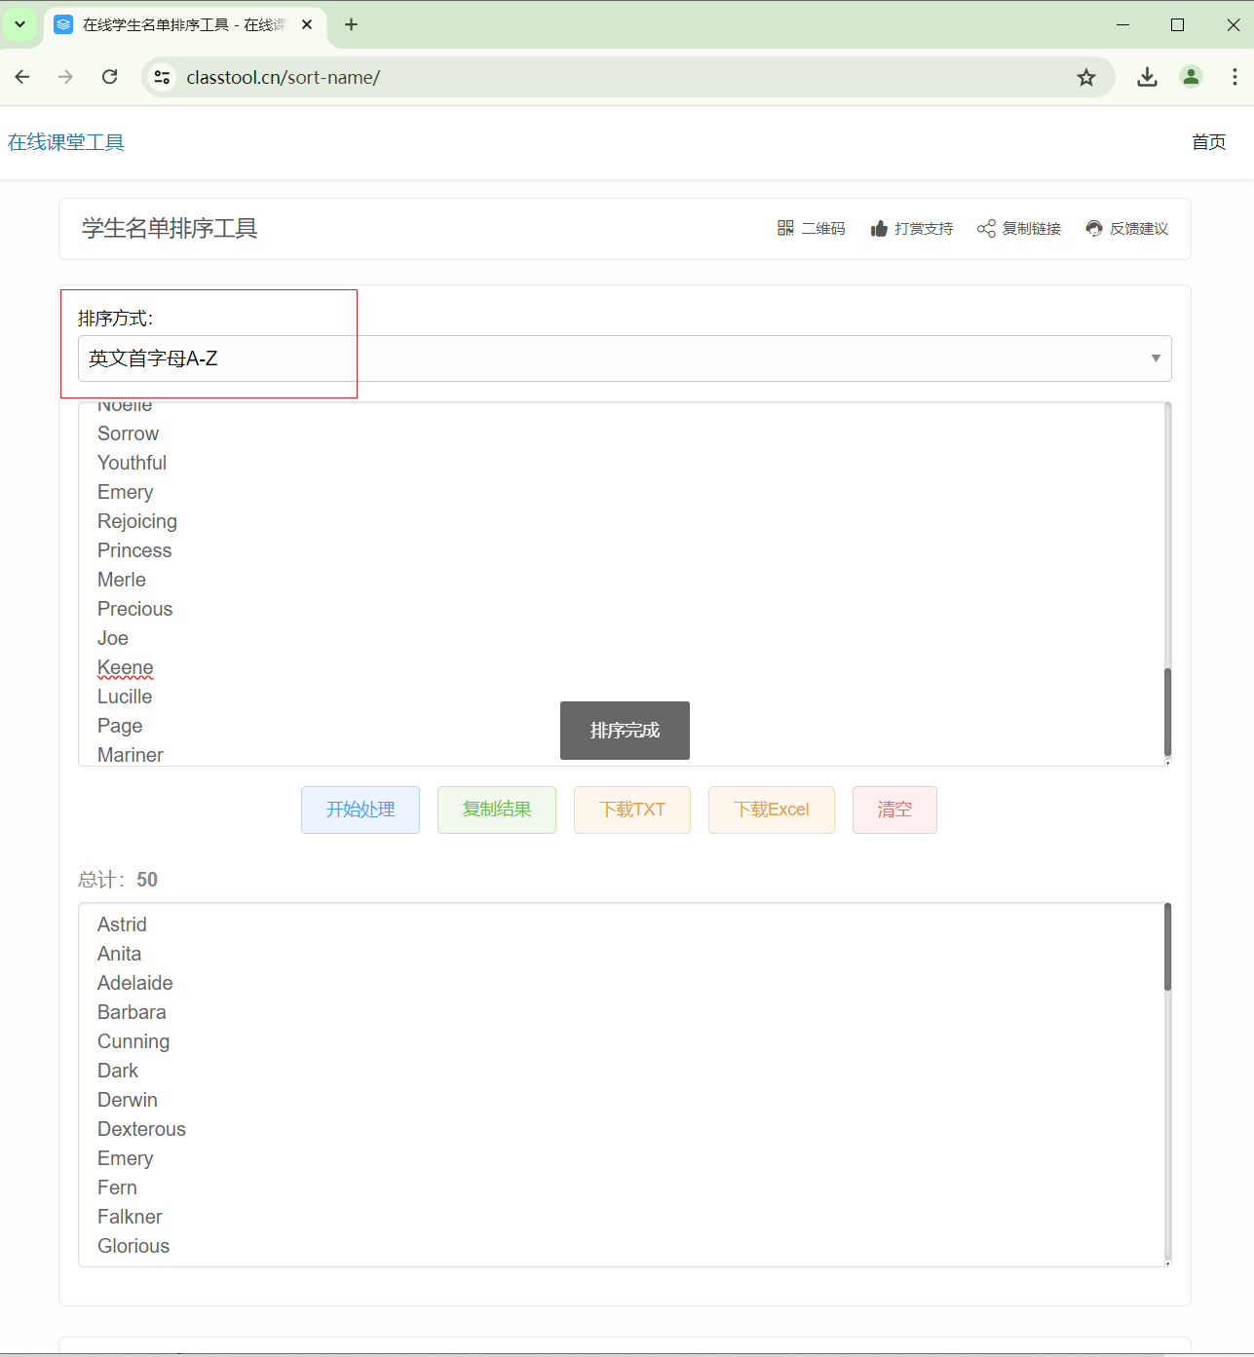The width and height of the screenshot is (1254, 1357).
Task: Click Glorious in the sorted results
Action: tap(133, 1246)
